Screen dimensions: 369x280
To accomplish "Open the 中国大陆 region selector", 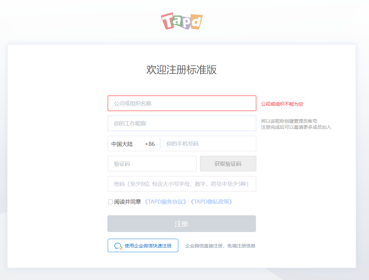I will [122, 144].
